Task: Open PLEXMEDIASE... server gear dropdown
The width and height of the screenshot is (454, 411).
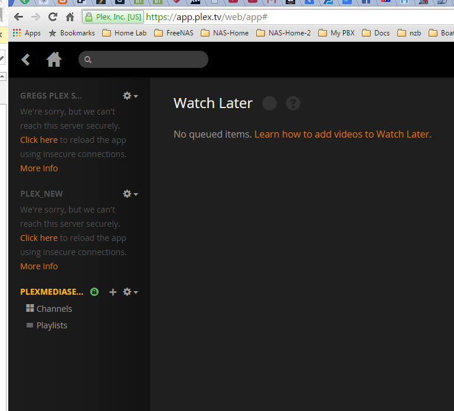Action: [x=130, y=292]
